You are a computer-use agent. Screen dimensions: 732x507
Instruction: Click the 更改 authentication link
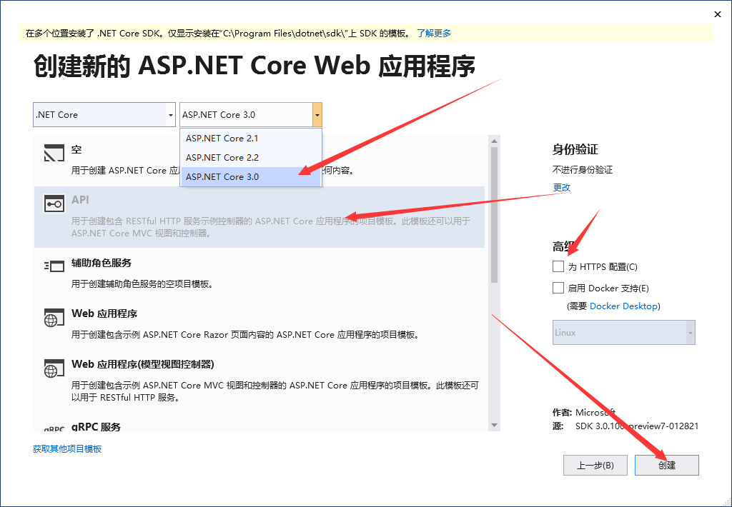pos(562,188)
